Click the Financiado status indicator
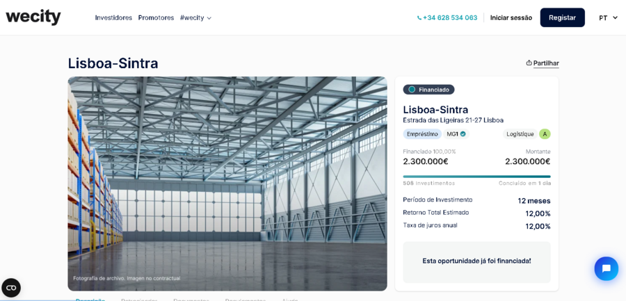 click(428, 90)
